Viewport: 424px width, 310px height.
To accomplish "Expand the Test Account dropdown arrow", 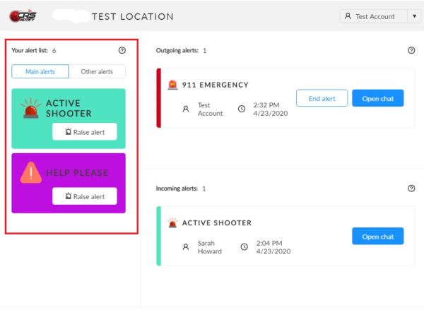I will pyautogui.click(x=414, y=16).
